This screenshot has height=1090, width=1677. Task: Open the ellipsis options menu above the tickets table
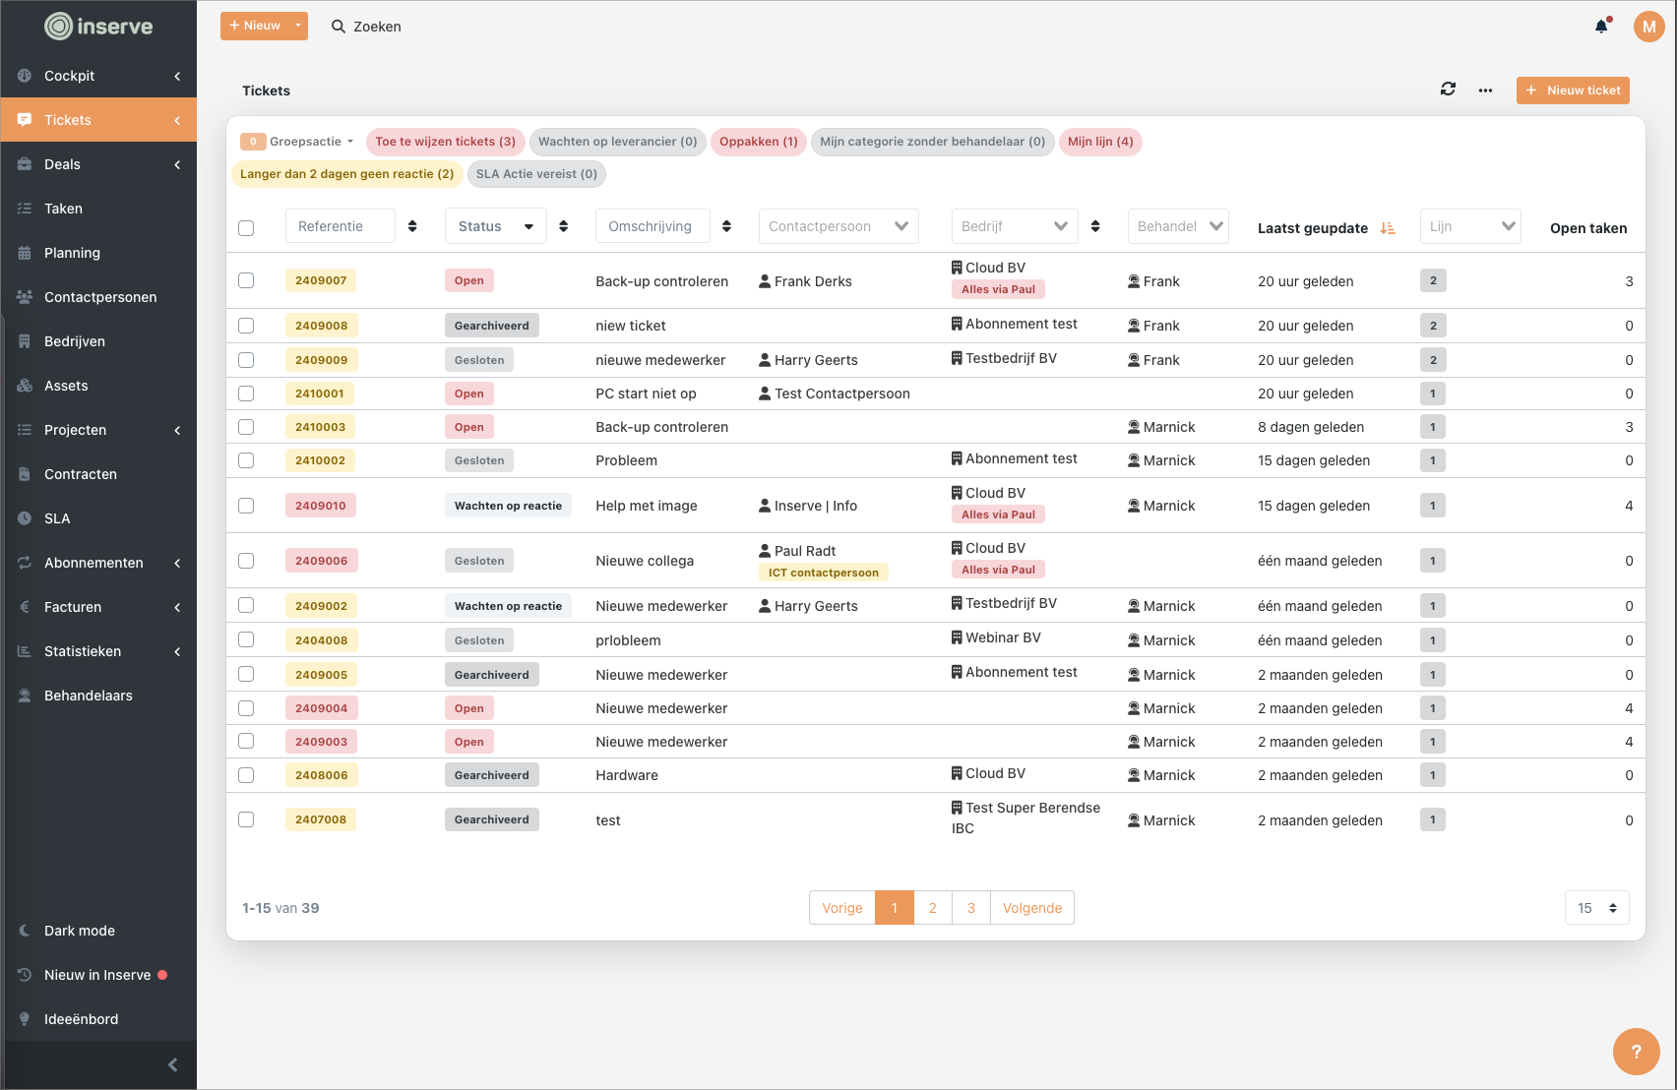(1485, 90)
